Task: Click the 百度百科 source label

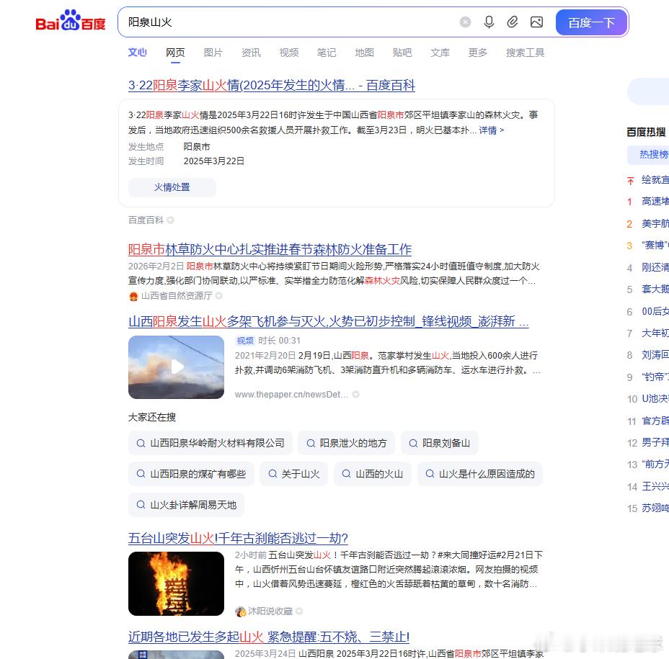Action: pyautogui.click(x=146, y=220)
